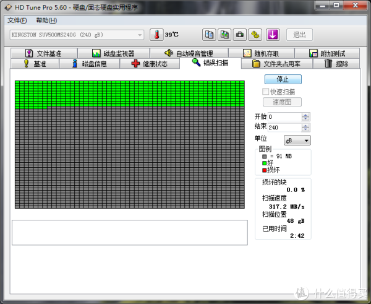Click the camera save screenshot icon
The width and height of the screenshot is (371, 304).
coord(240,35)
